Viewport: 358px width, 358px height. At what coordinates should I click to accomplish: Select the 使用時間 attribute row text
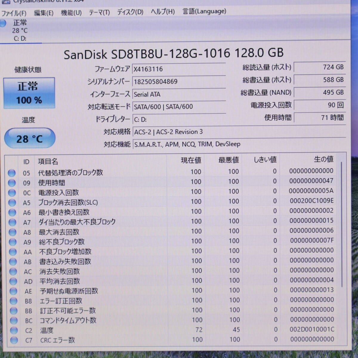tap(51, 183)
